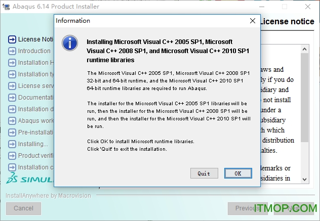Click the License Notice step arrow icon
Screen dimensions: 320x221
click(12, 39)
